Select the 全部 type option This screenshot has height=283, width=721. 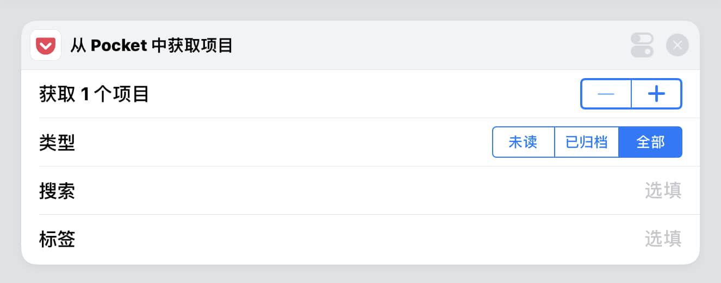pyautogui.click(x=650, y=142)
